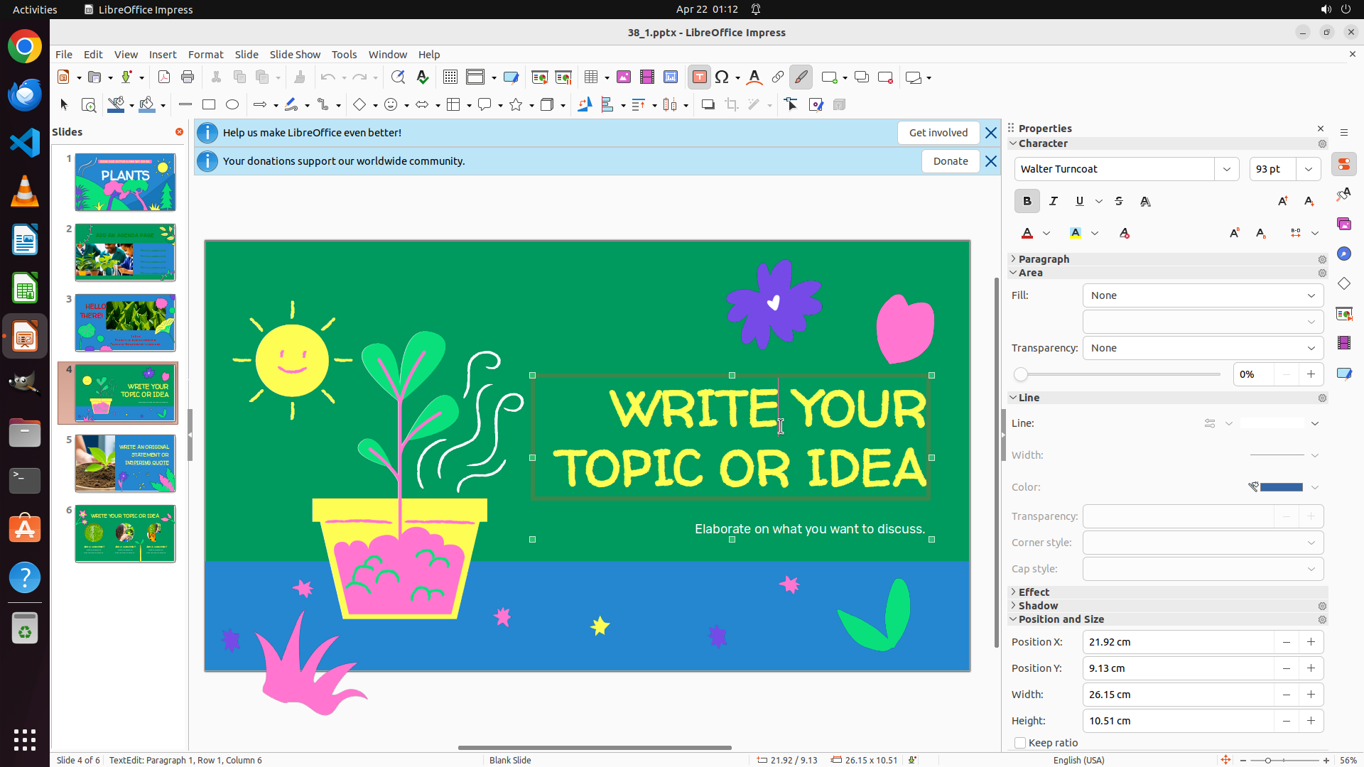Insert a special character symbol
Viewport: 1364px width, 767px height.
coord(722,77)
